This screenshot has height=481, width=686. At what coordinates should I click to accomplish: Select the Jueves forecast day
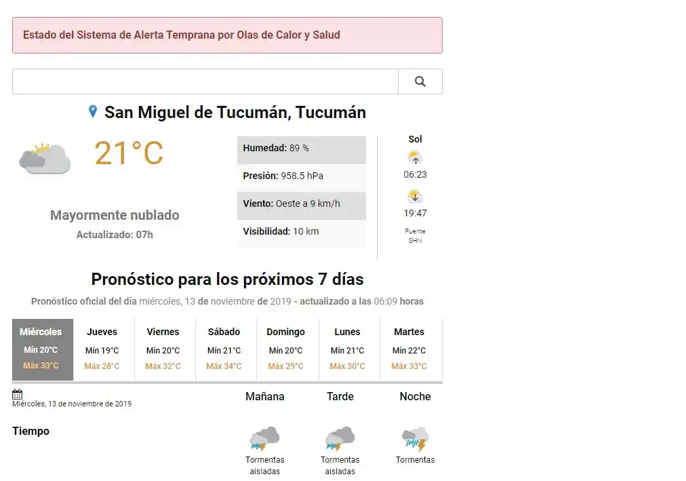[x=102, y=348]
